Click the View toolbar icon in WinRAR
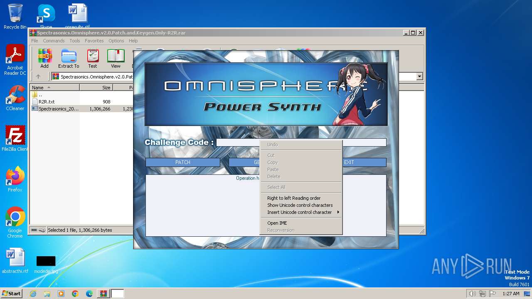This screenshot has width=532, height=299. (116, 59)
